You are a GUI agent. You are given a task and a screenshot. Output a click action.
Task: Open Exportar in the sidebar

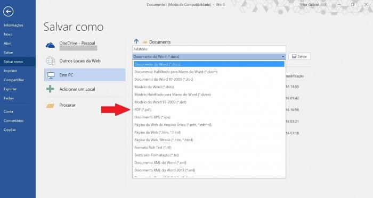point(10,89)
